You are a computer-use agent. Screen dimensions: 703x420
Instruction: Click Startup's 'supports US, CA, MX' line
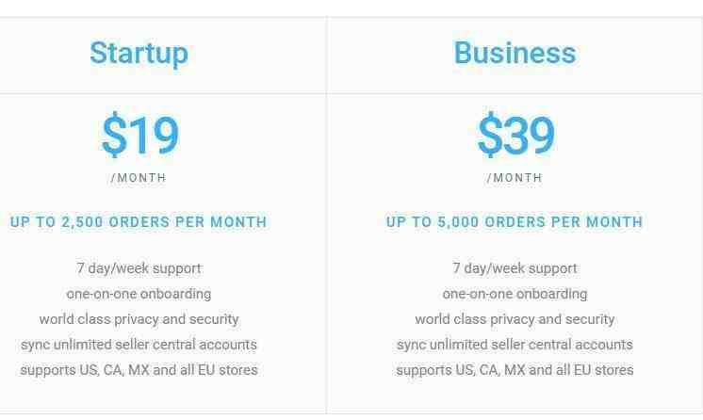pyautogui.click(x=139, y=370)
